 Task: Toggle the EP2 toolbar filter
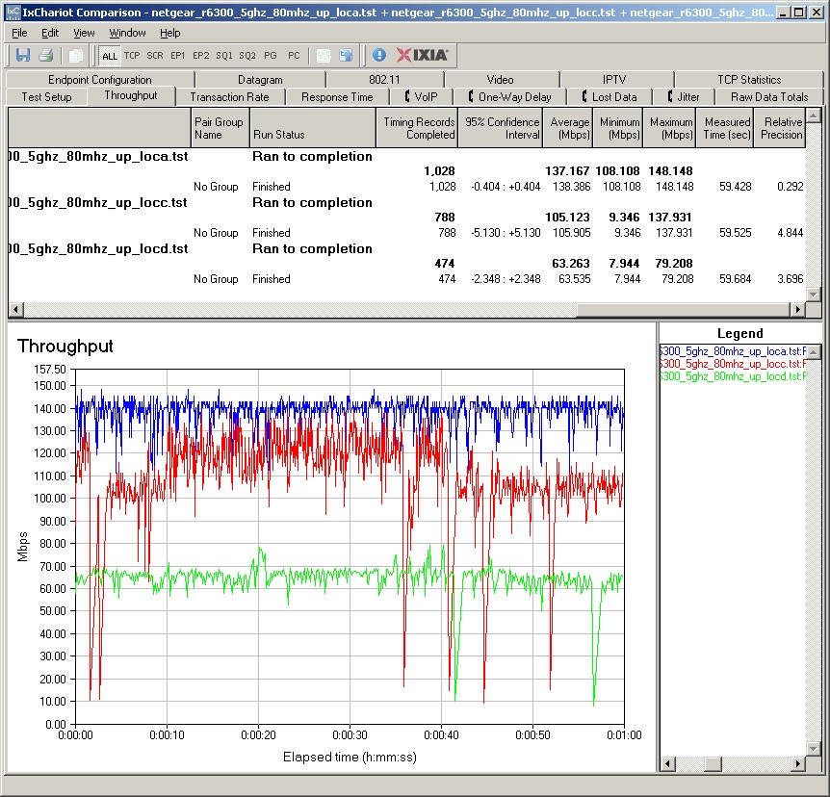(200, 56)
